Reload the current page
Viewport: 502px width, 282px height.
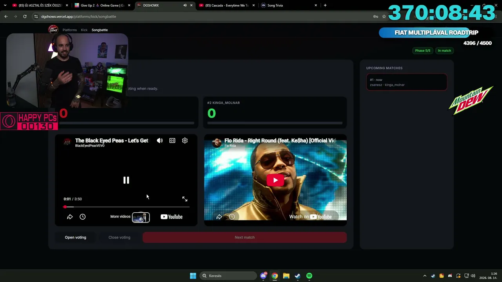click(25, 16)
